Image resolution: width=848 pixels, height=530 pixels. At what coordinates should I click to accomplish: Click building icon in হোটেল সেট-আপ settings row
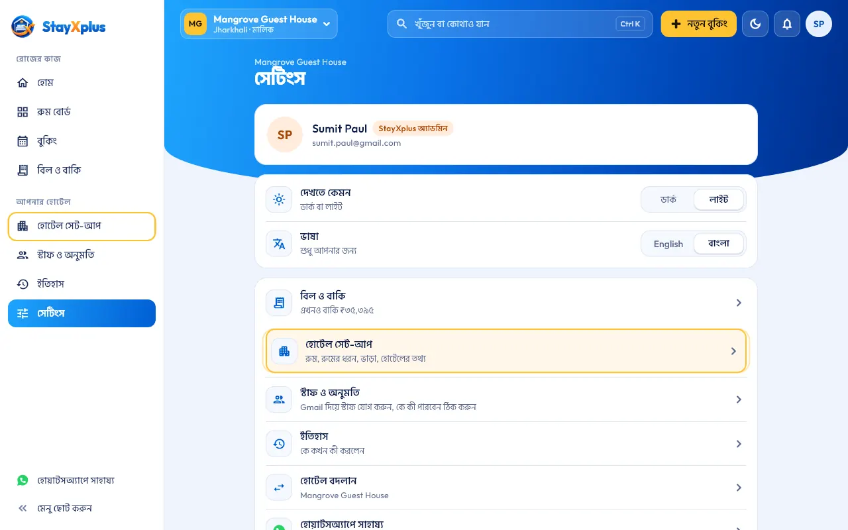click(284, 351)
